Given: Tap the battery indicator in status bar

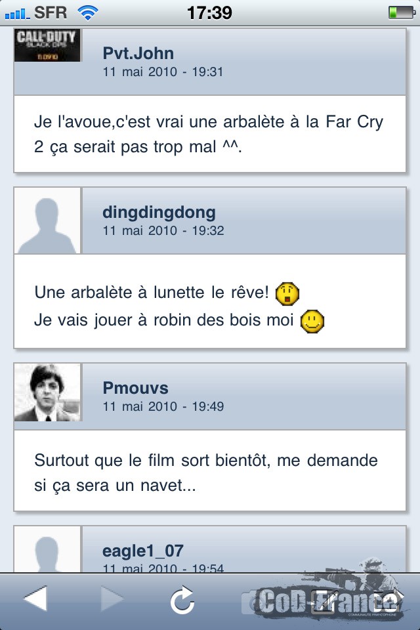Looking at the screenshot, I should pyautogui.click(x=402, y=12).
